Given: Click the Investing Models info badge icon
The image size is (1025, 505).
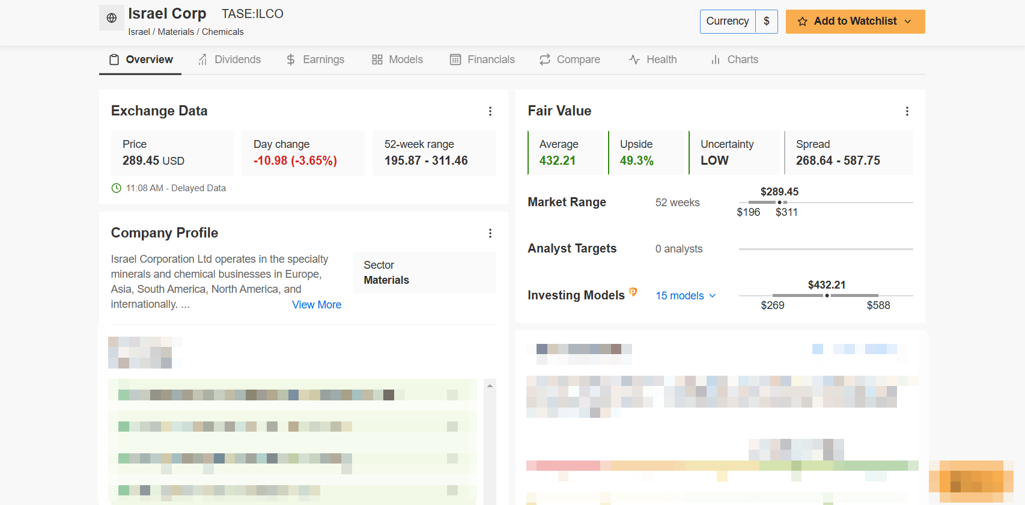Looking at the screenshot, I should tap(633, 292).
